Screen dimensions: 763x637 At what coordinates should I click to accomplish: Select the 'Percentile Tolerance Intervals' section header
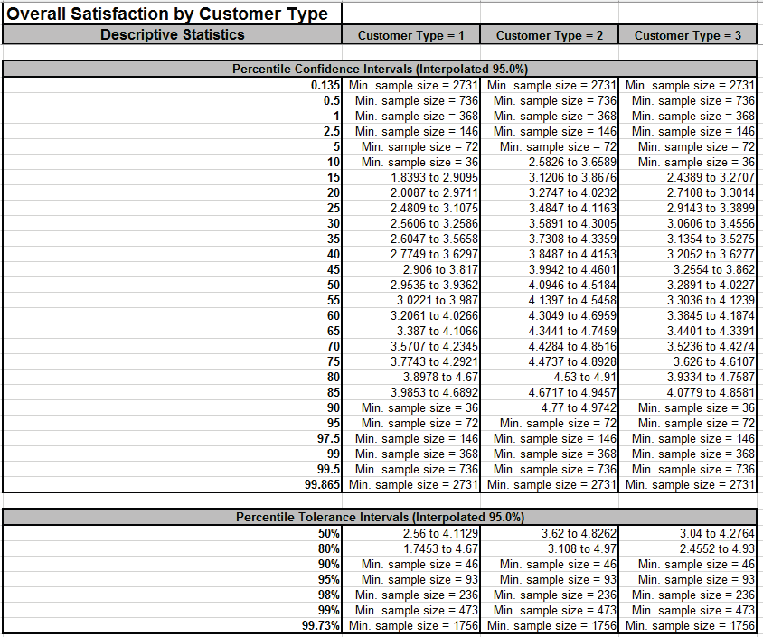click(x=380, y=518)
